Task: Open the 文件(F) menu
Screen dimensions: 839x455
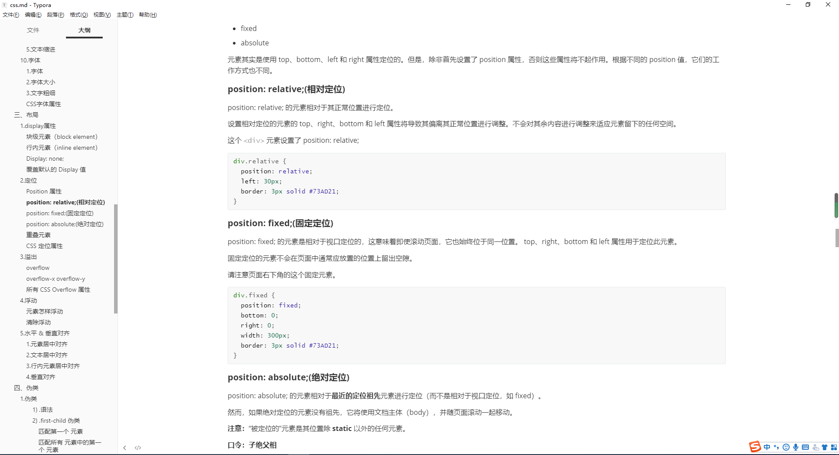Action: (11, 15)
